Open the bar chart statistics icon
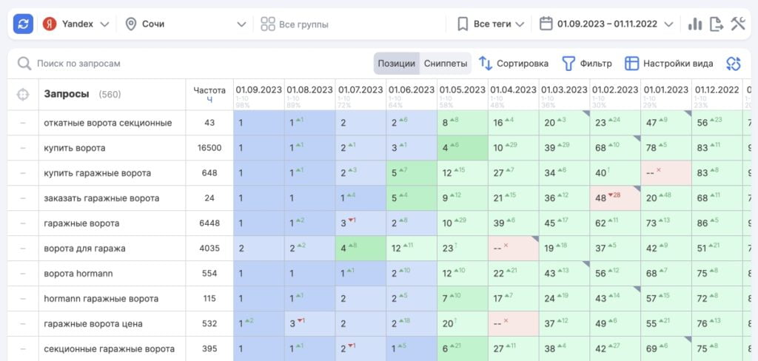Screen dimensions: 758x361 (x=694, y=24)
